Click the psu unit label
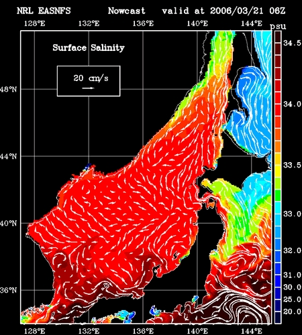 pyautogui.click(x=279, y=27)
